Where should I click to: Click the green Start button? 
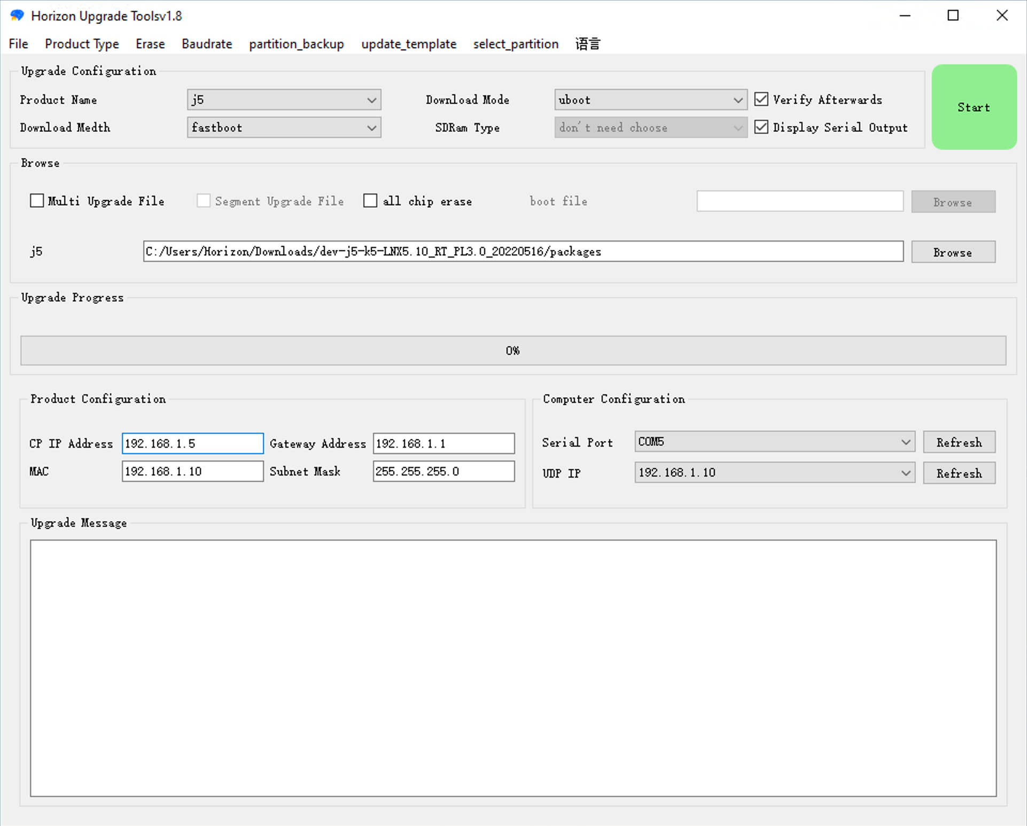(x=974, y=107)
